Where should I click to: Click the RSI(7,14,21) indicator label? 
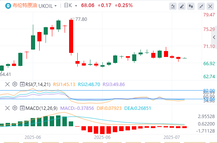point(38,84)
